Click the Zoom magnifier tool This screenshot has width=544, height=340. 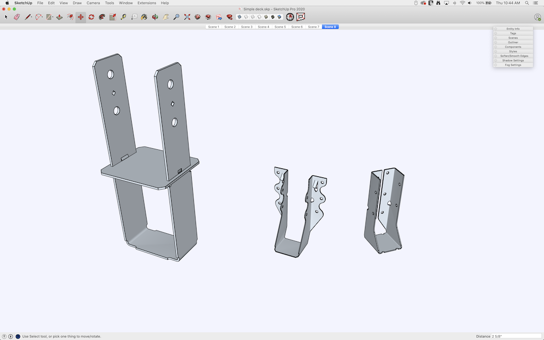coord(176,17)
